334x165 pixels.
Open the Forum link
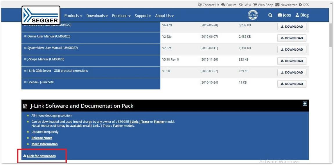(229, 5)
